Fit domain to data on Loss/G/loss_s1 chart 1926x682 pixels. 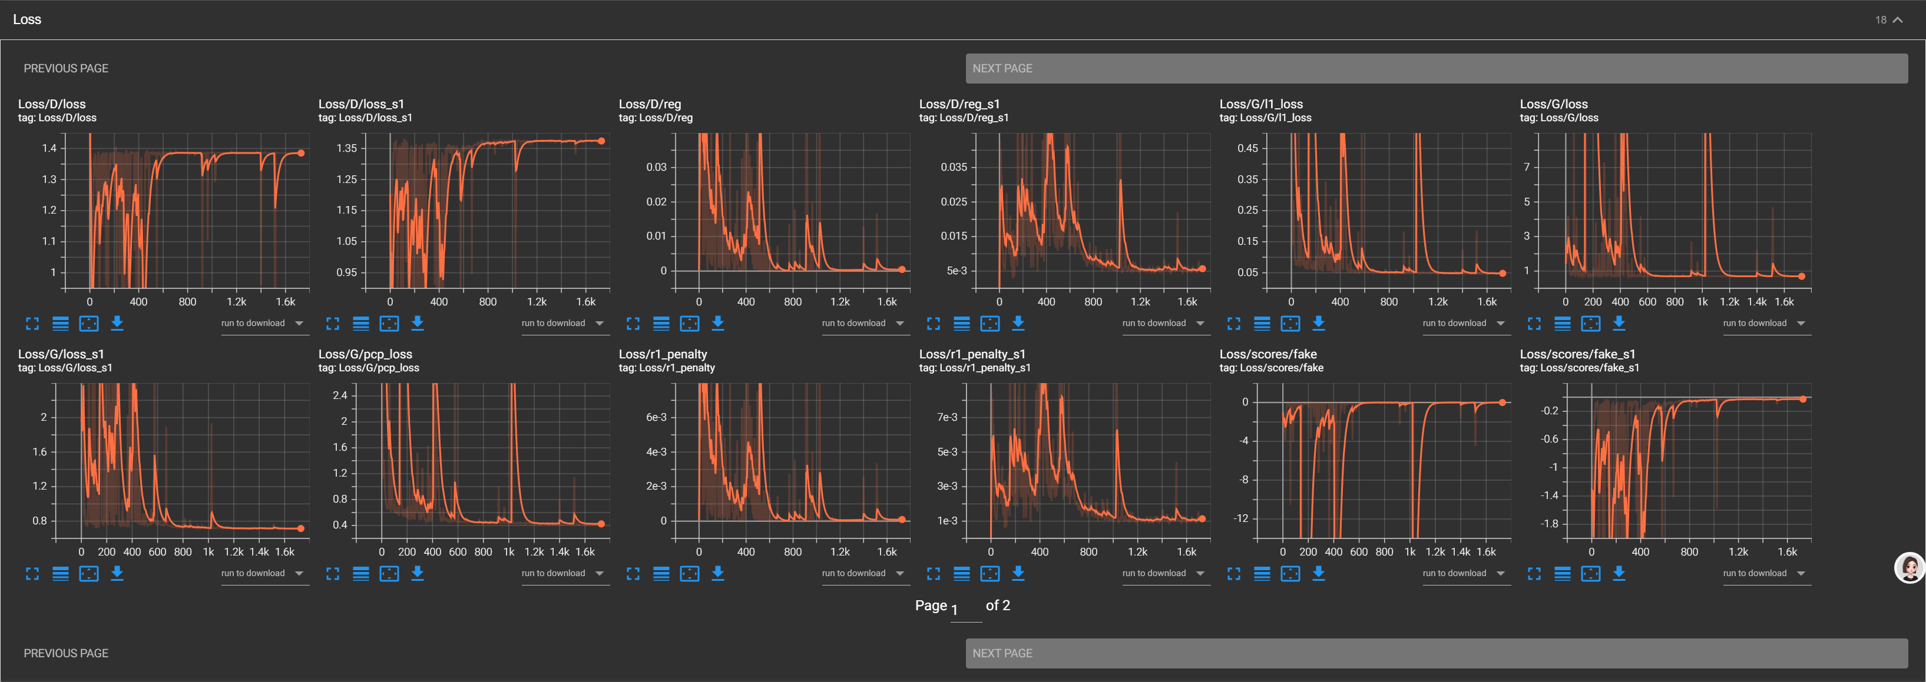pyautogui.click(x=89, y=574)
